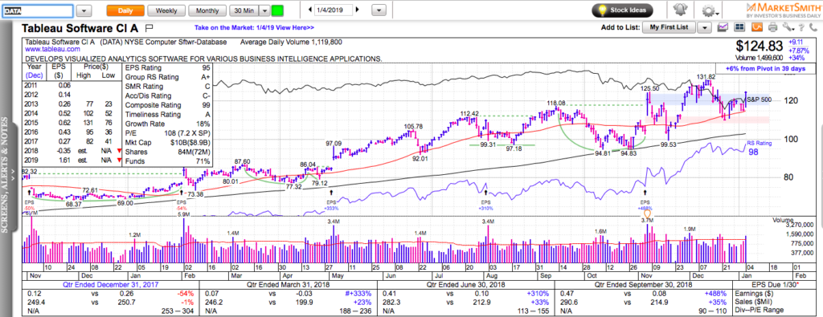Click the Average Daily Volume 1,119,800 text
The height and width of the screenshot is (317, 823).
point(291,42)
